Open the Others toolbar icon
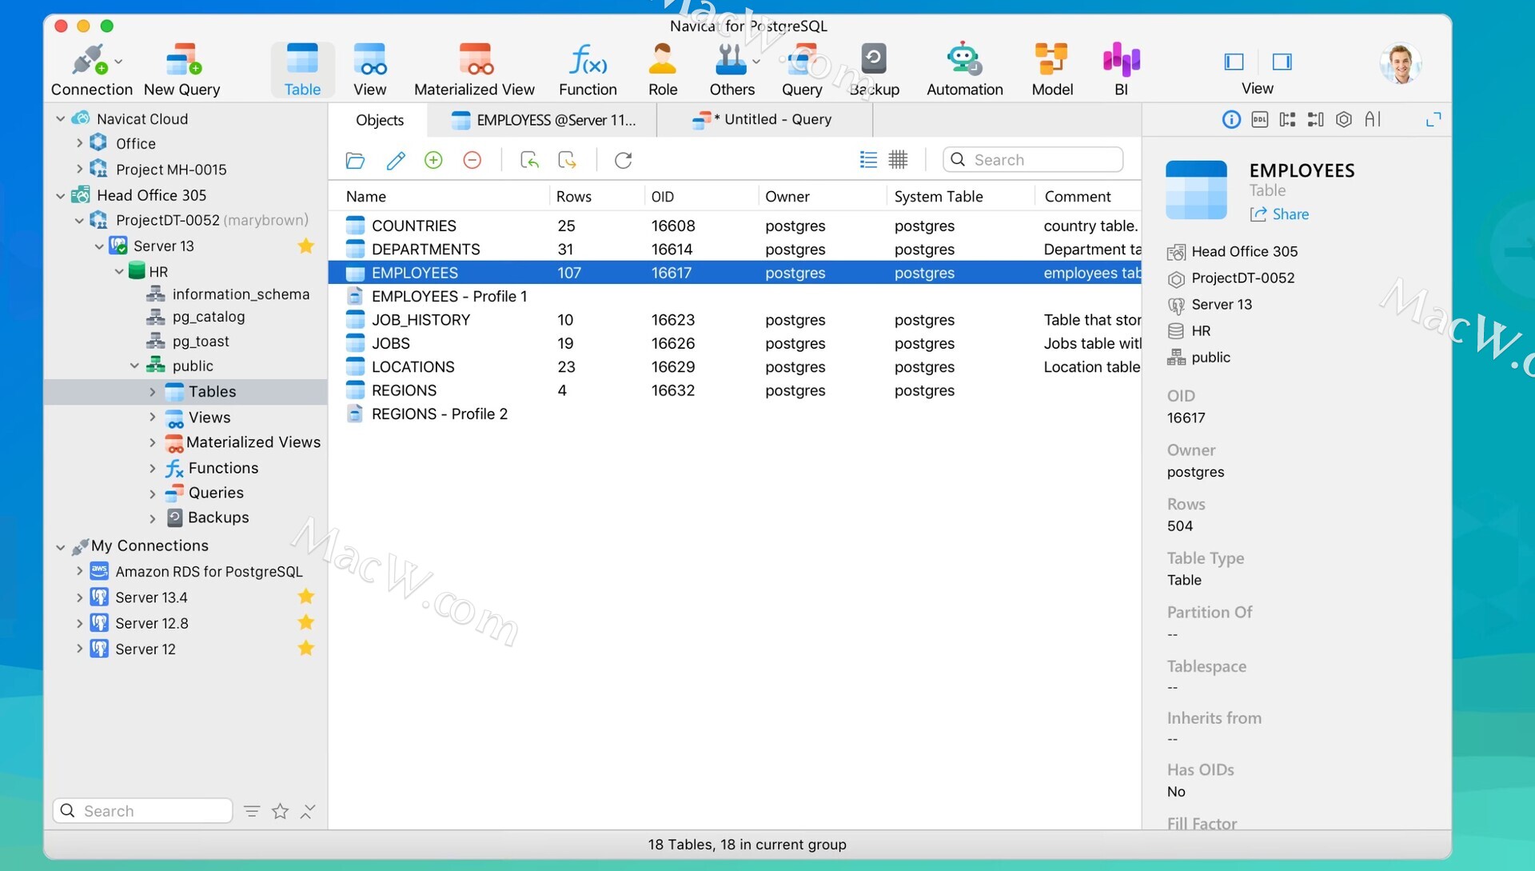This screenshot has height=871, width=1535. coord(732,70)
